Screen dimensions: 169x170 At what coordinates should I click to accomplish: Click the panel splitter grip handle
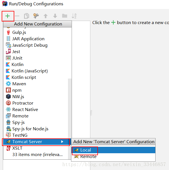tap(91, 113)
